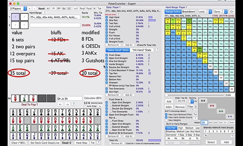Click the Queen of hearts board card
The image size is (243, 146).
pos(16,98)
